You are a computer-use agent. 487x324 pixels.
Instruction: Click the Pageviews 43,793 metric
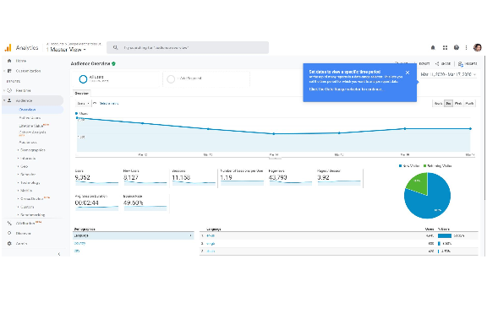click(x=290, y=178)
